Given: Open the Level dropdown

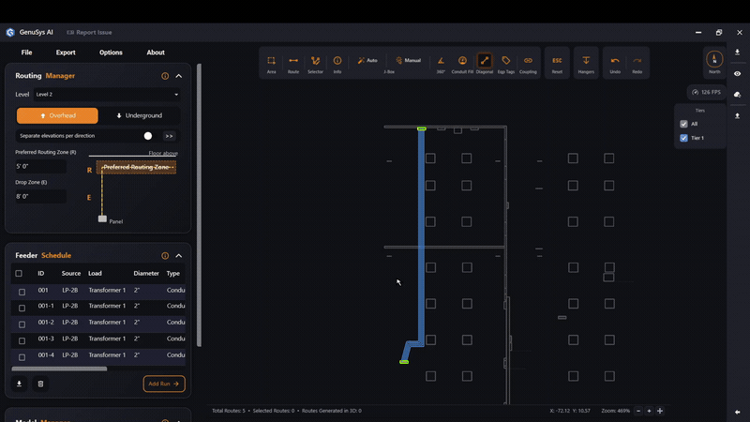Looking at the screenshot, I should tap(107, 95).
